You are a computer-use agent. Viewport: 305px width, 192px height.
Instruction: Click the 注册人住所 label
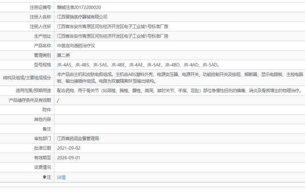40,26
